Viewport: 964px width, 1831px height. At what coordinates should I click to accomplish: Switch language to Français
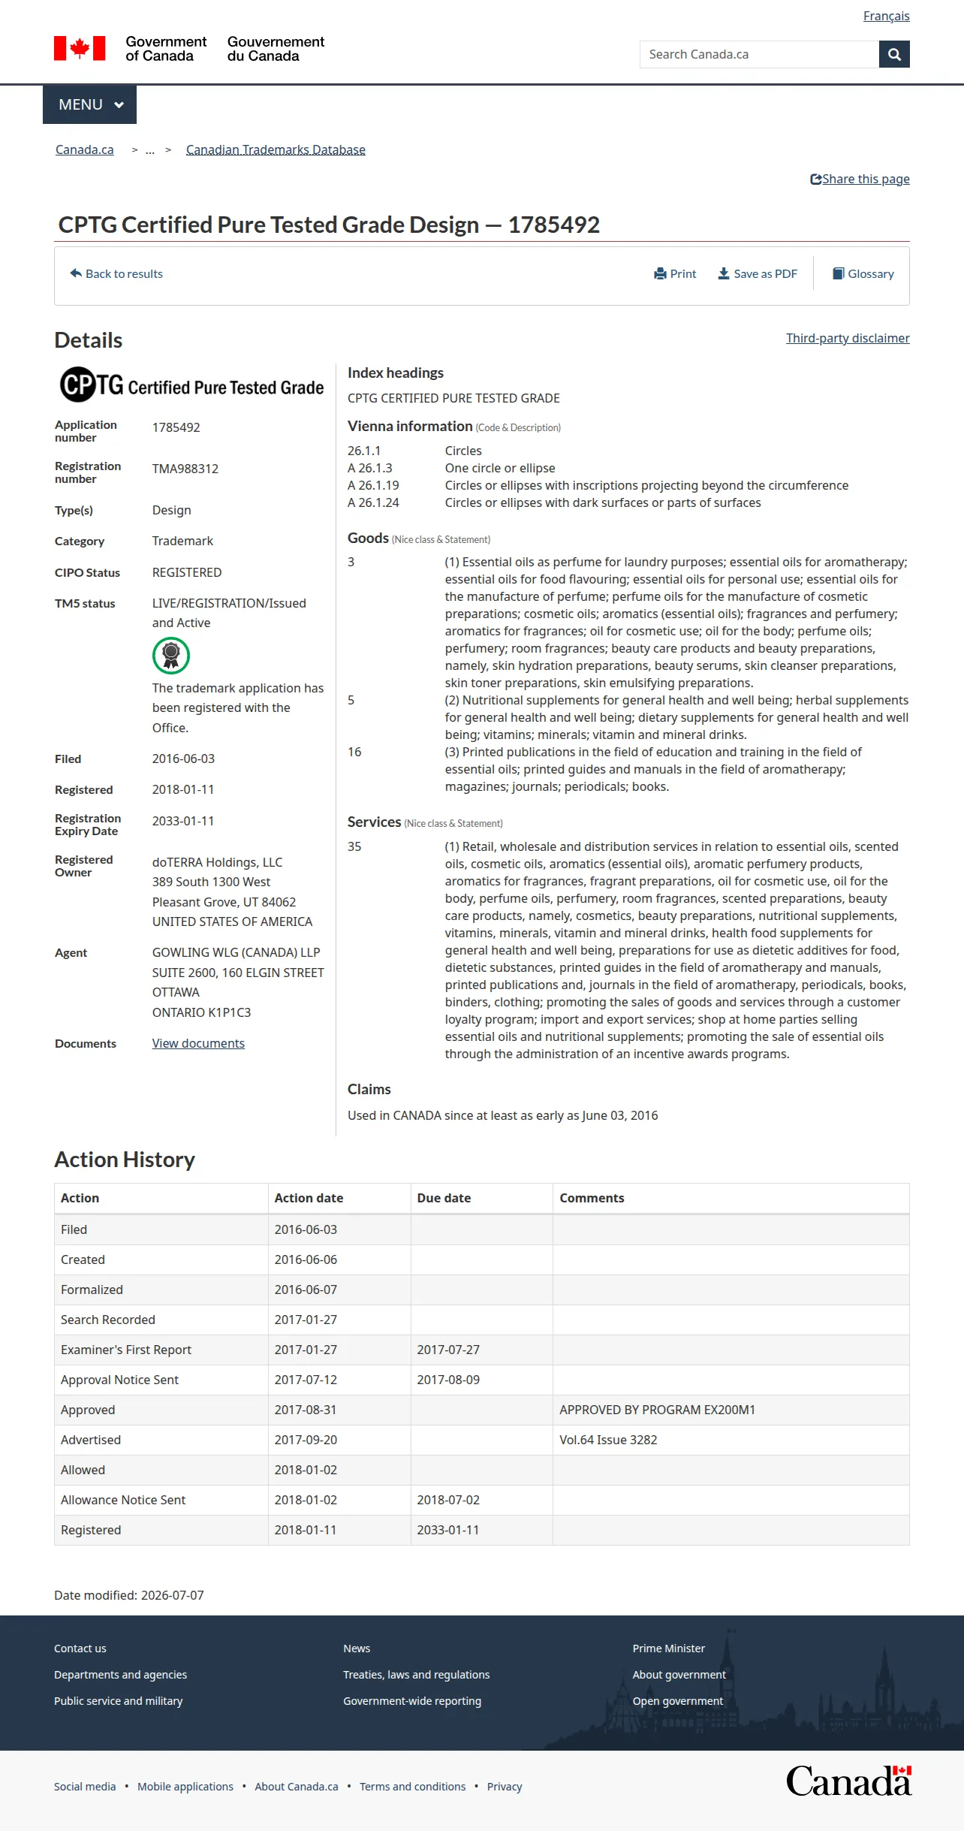[886, 17]
